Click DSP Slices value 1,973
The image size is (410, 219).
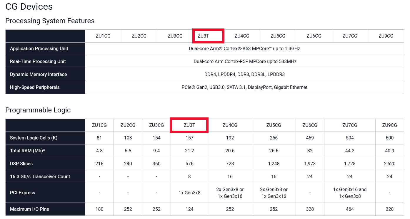310,164
